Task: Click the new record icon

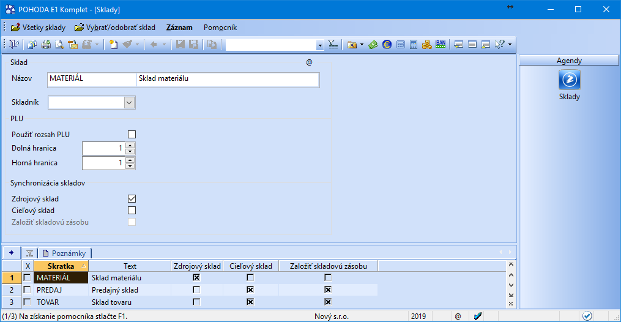Action: point(113,45)
